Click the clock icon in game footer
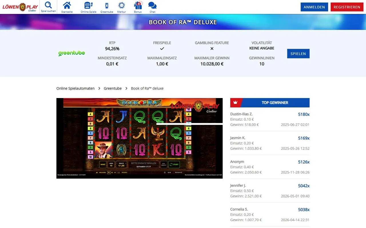 (165, 172)
